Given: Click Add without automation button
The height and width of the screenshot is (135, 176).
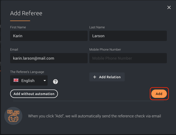Looking at the screenshot, I should coord(34,94).
